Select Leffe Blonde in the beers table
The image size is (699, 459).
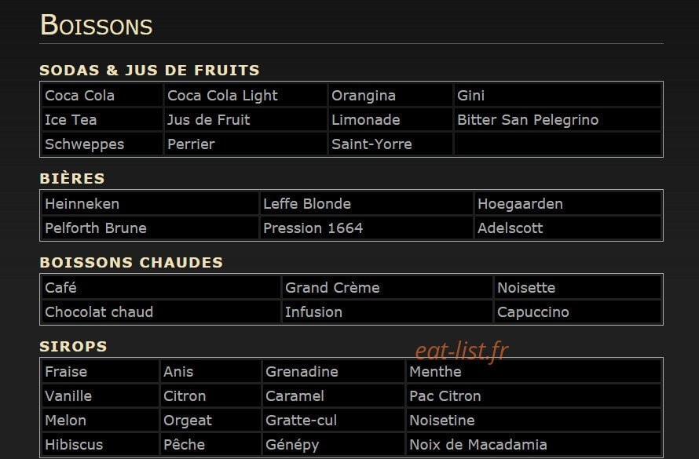point(367,204)
